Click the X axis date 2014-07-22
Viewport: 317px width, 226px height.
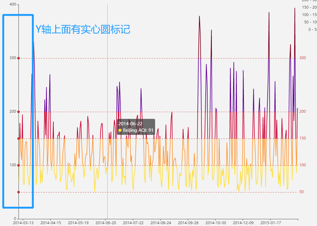(x=133, y=223)
